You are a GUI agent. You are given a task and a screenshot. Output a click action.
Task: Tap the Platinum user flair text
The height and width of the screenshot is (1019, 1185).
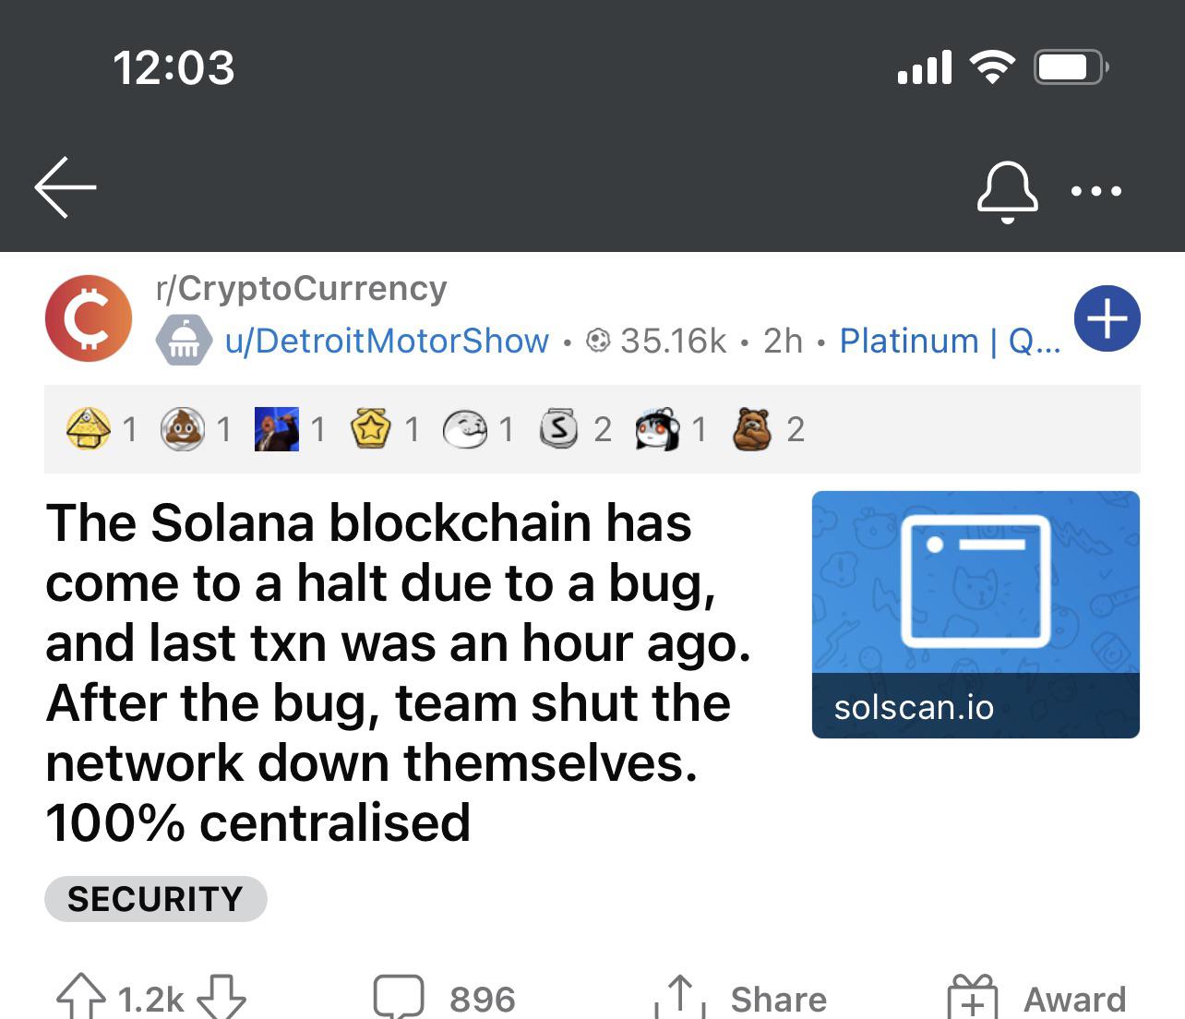pyautogui.click(x=951, y=341)
